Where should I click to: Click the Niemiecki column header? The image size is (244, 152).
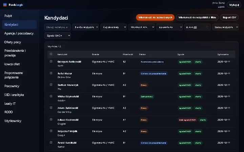128,54
